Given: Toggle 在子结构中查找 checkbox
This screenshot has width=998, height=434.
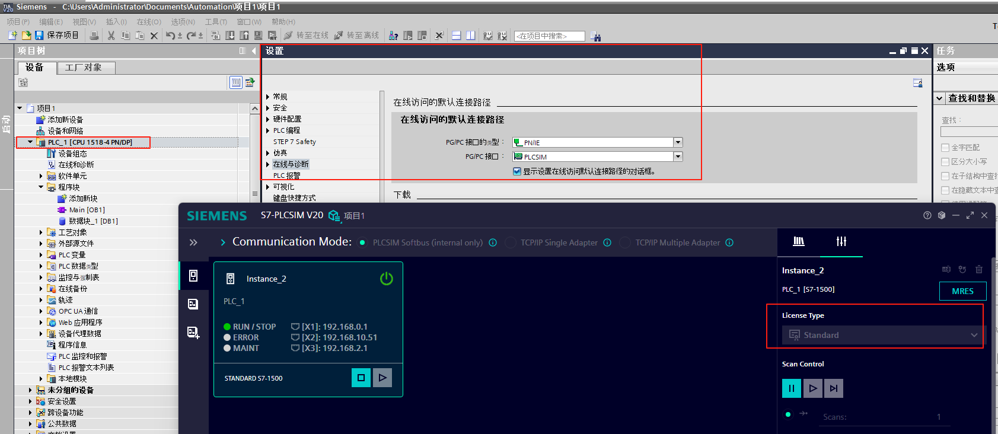Looking at the screenshot, I should (945, 176).
